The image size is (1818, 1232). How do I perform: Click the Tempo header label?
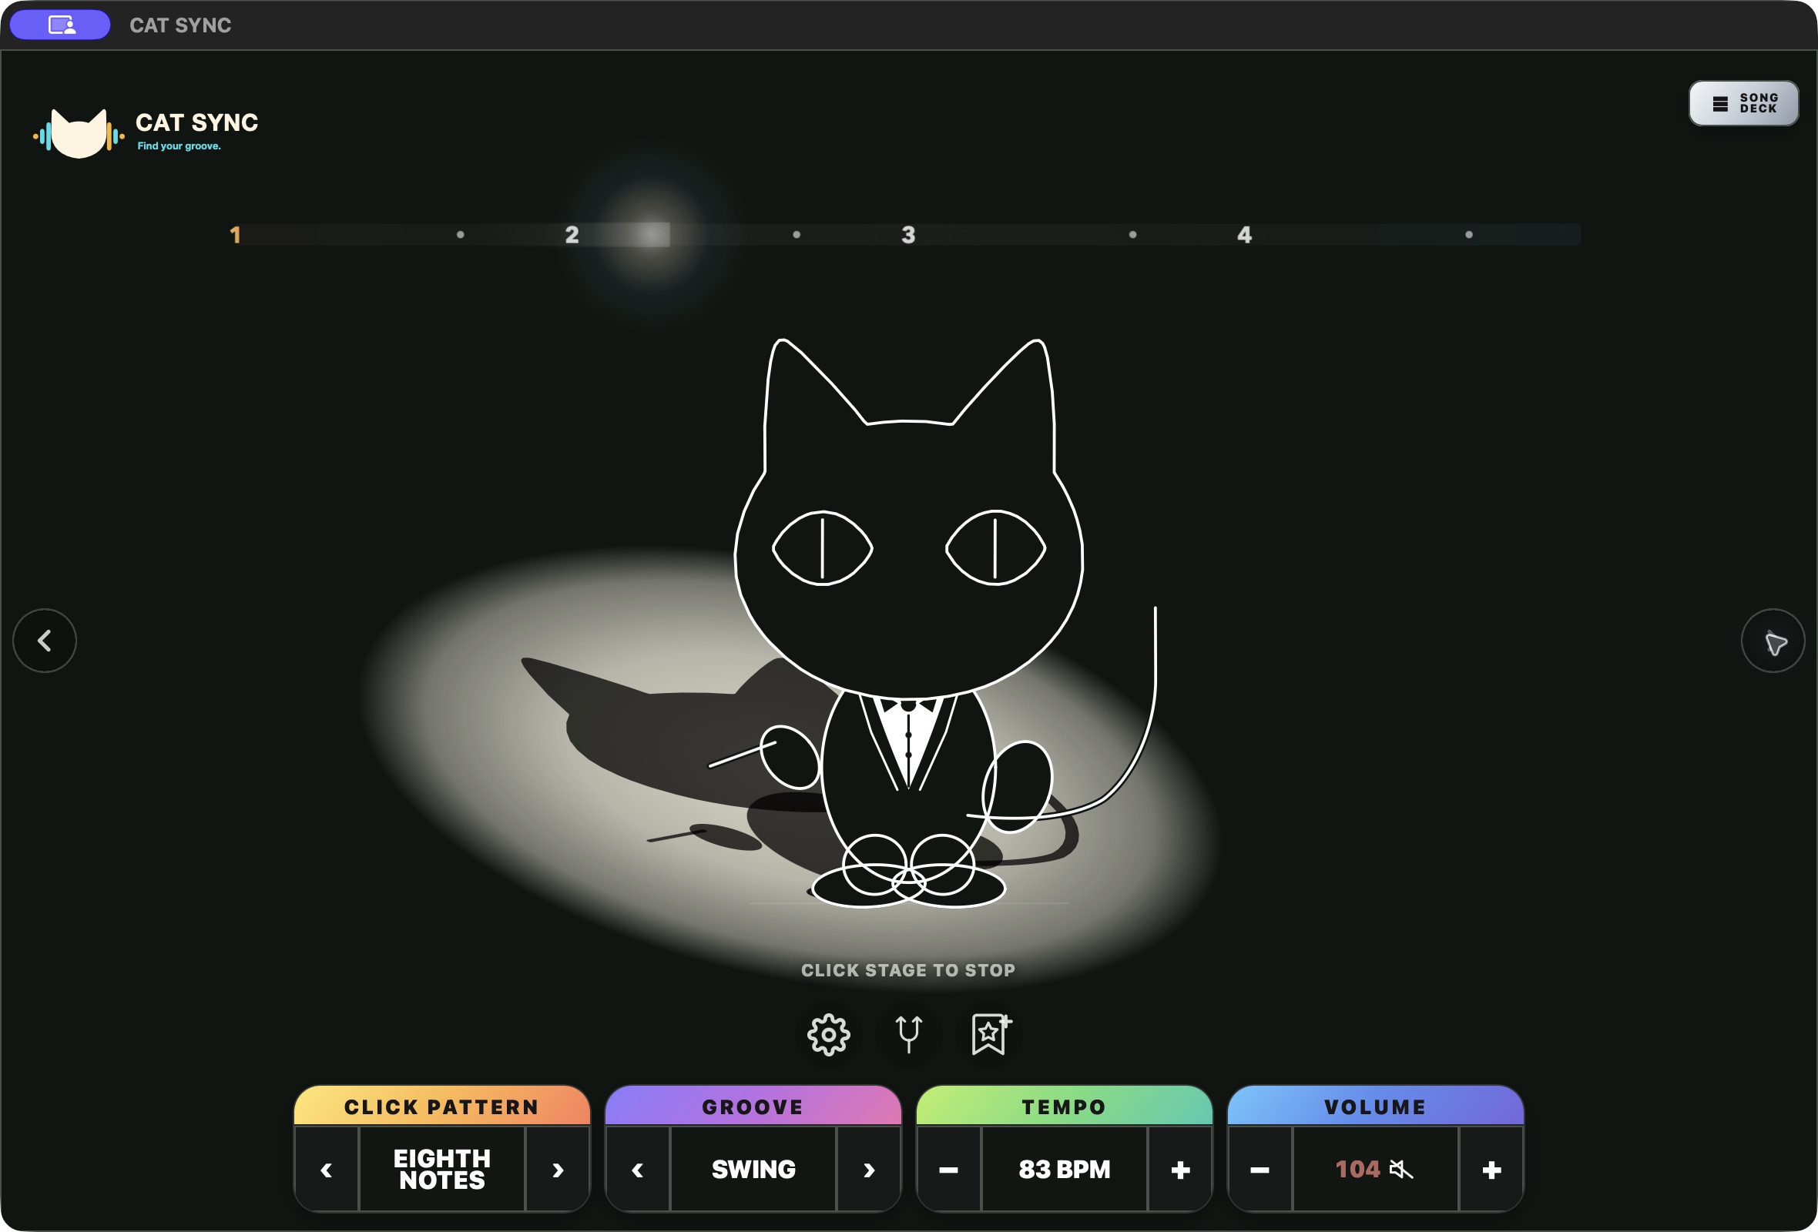pyautogui.click(x=1065, y=1107)
